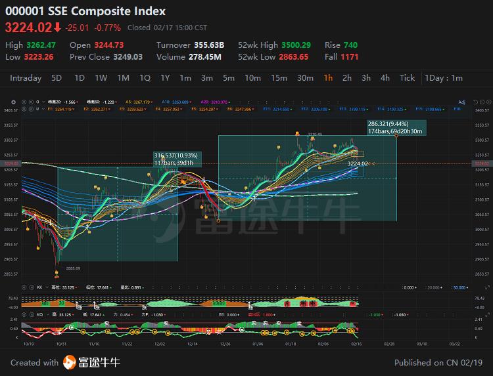Screen dimensions: 493x376
Task: Click the Adj price adjustment button
Action: 461,102
